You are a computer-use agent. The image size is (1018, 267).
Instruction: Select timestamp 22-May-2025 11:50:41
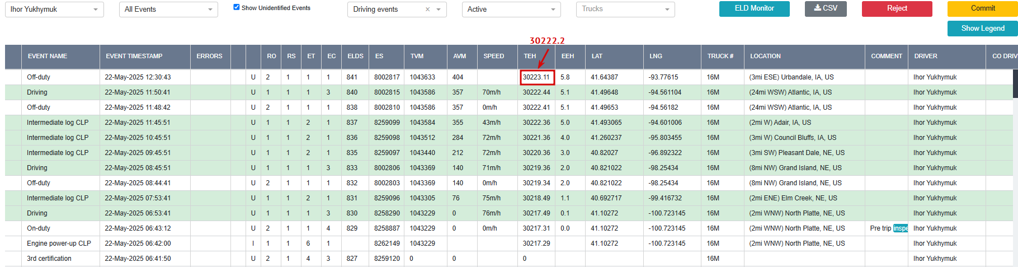(x=138, y=92)
